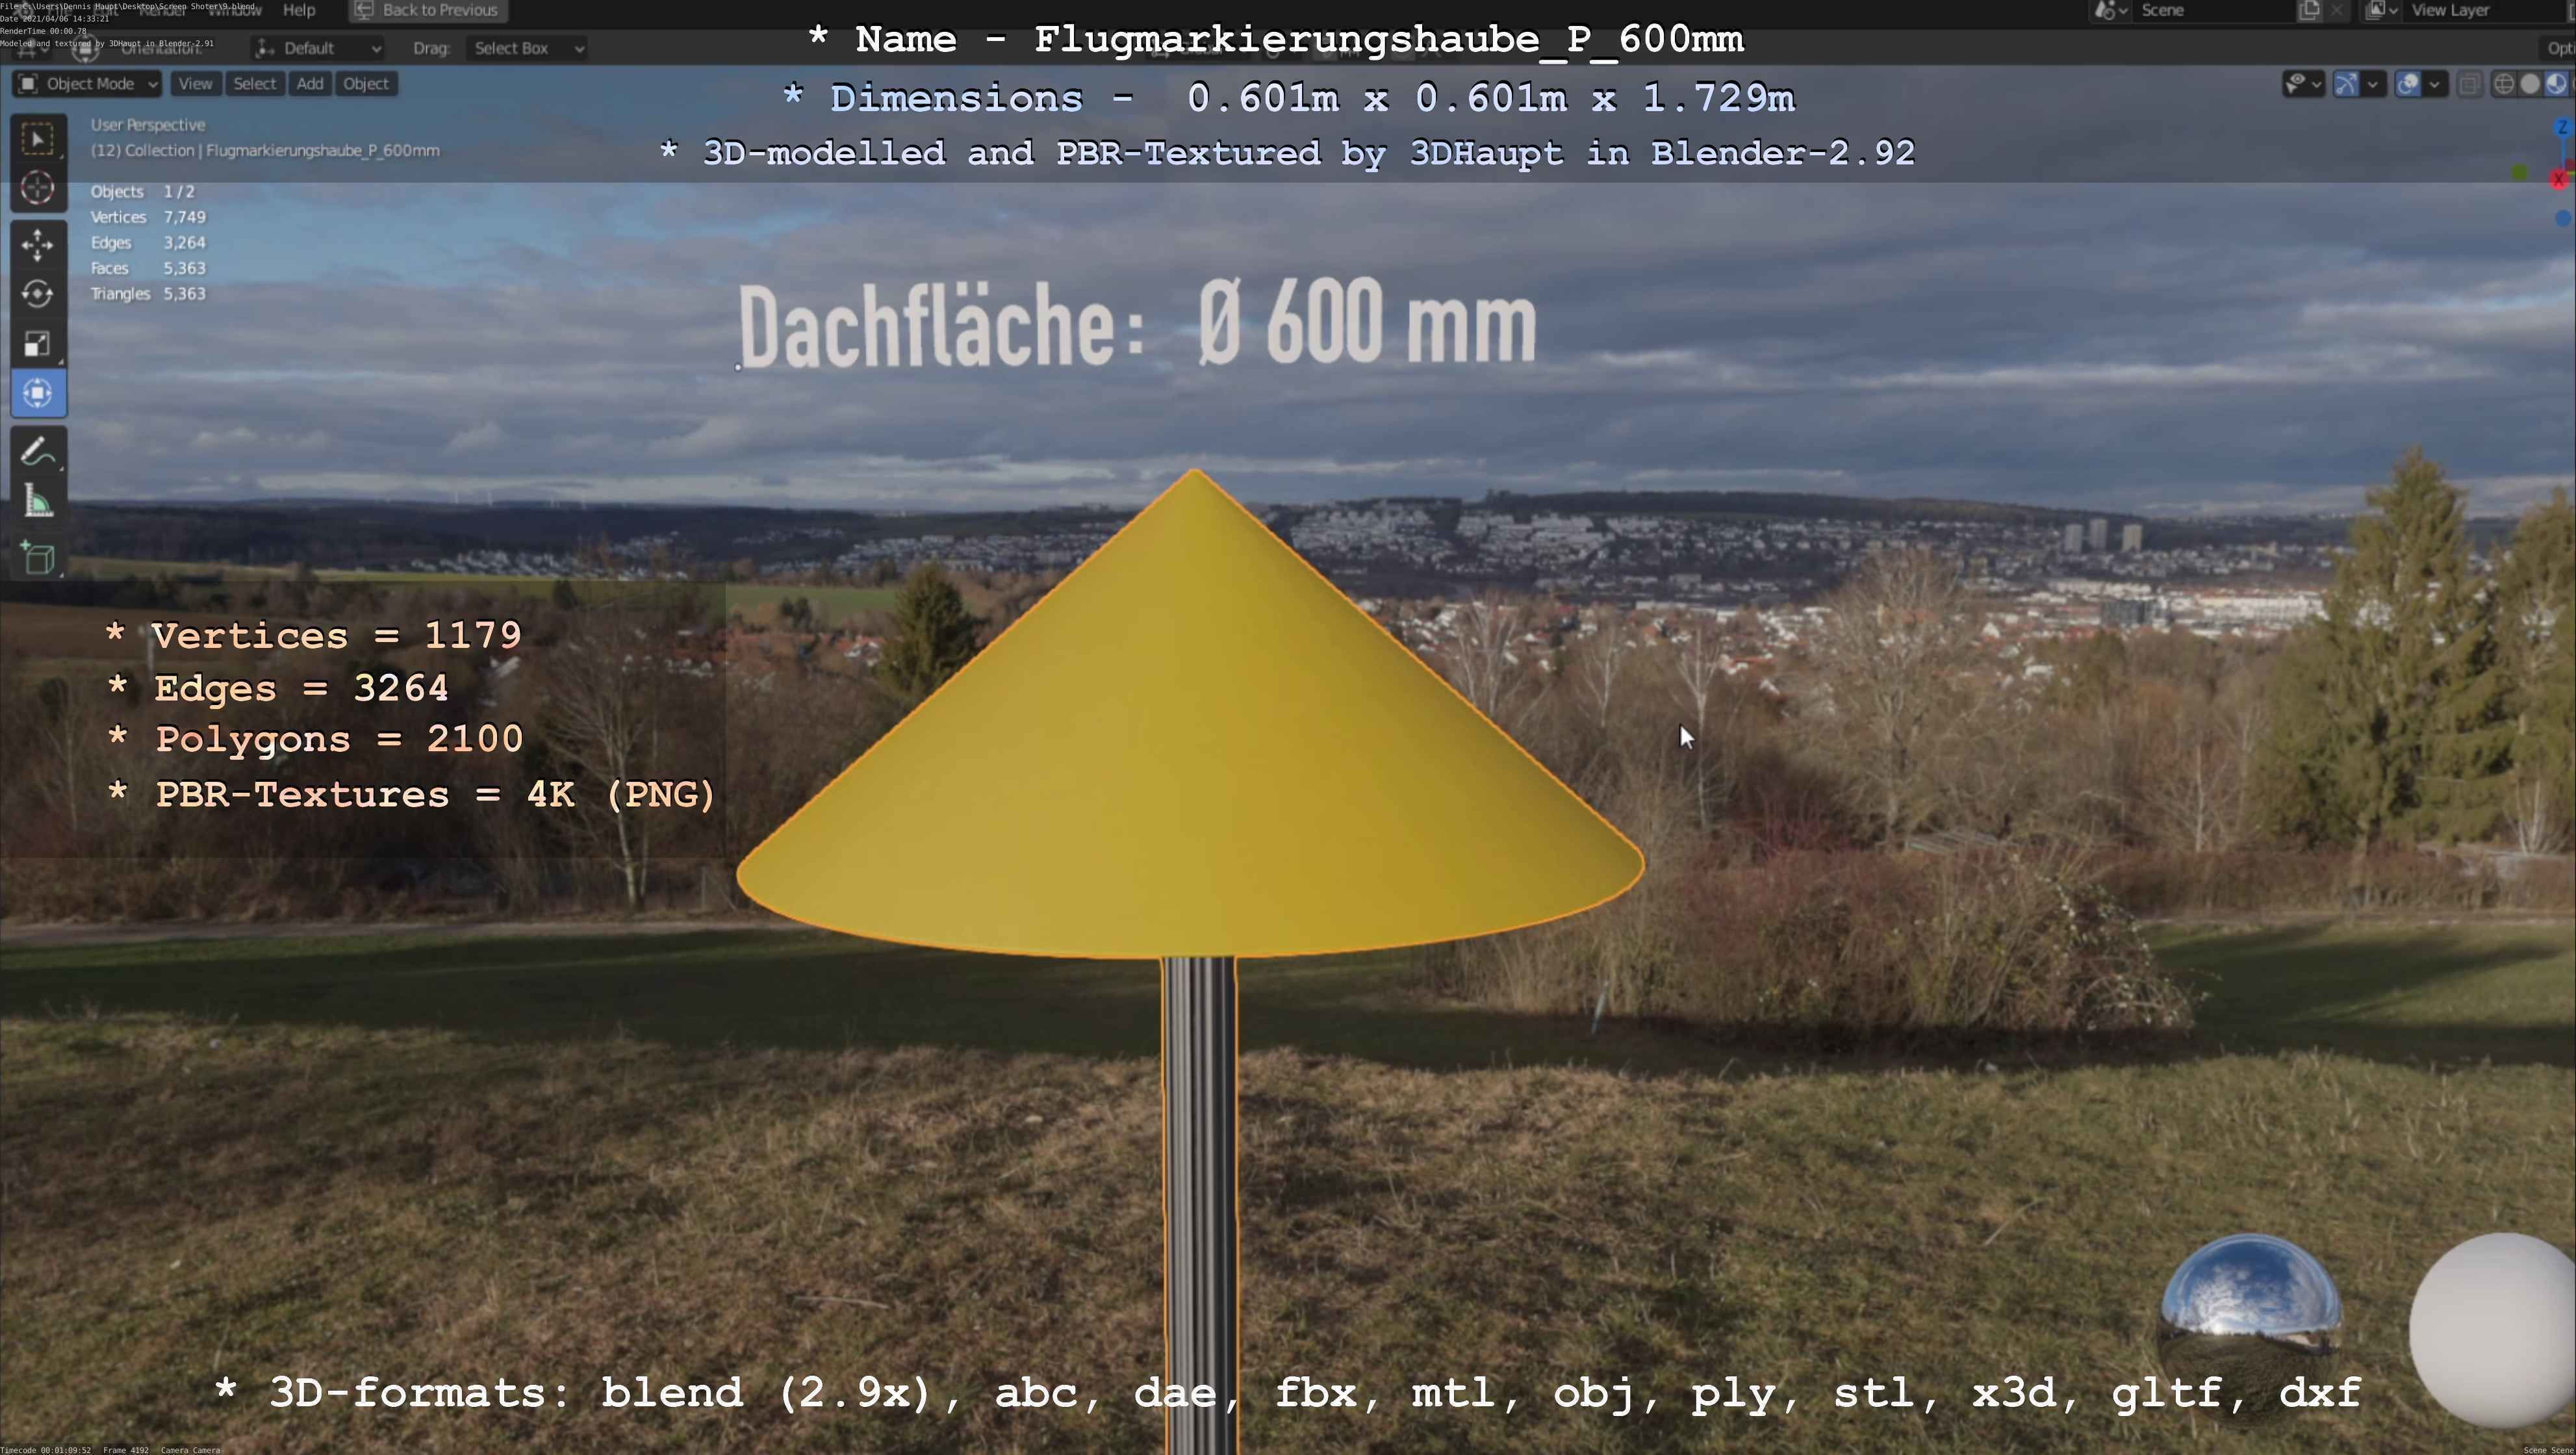Viewport: 2576px width, 1455px height.
Task: Click the highlighted Transform tool
Action: (38, 393)
